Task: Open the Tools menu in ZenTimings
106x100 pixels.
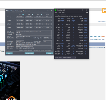Action: click(60, 13)
